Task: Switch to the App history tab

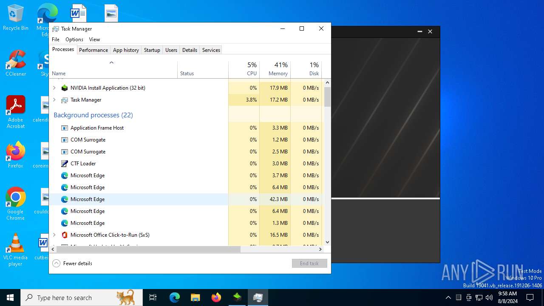Action: (126, 50)
